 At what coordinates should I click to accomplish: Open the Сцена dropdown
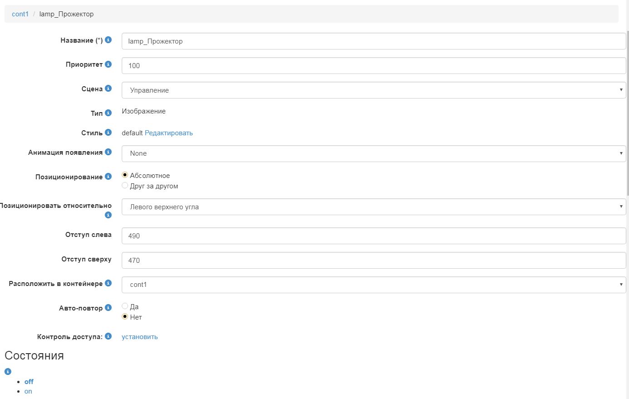(x=373, y=90)
